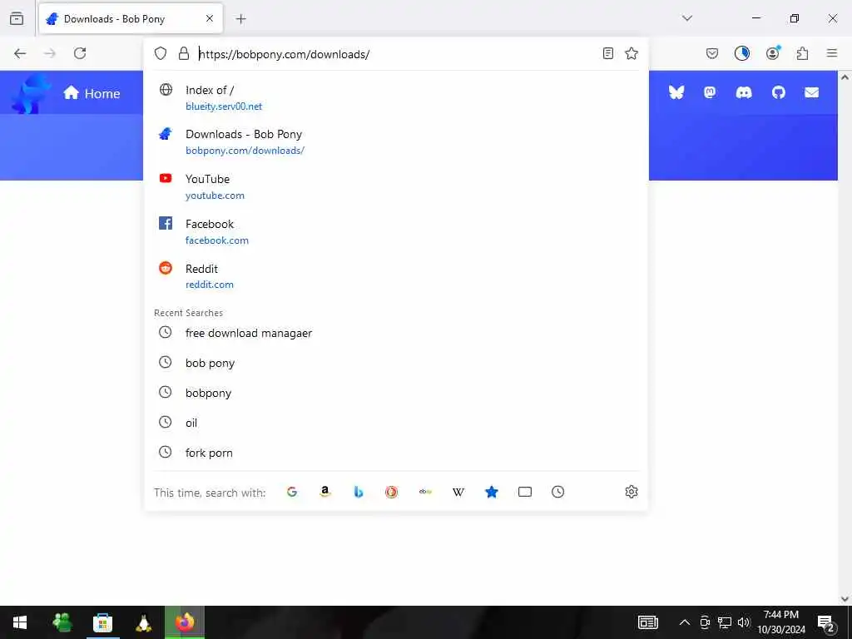Open the Firefox View icon
852x639 pixels.
(17, 18)
